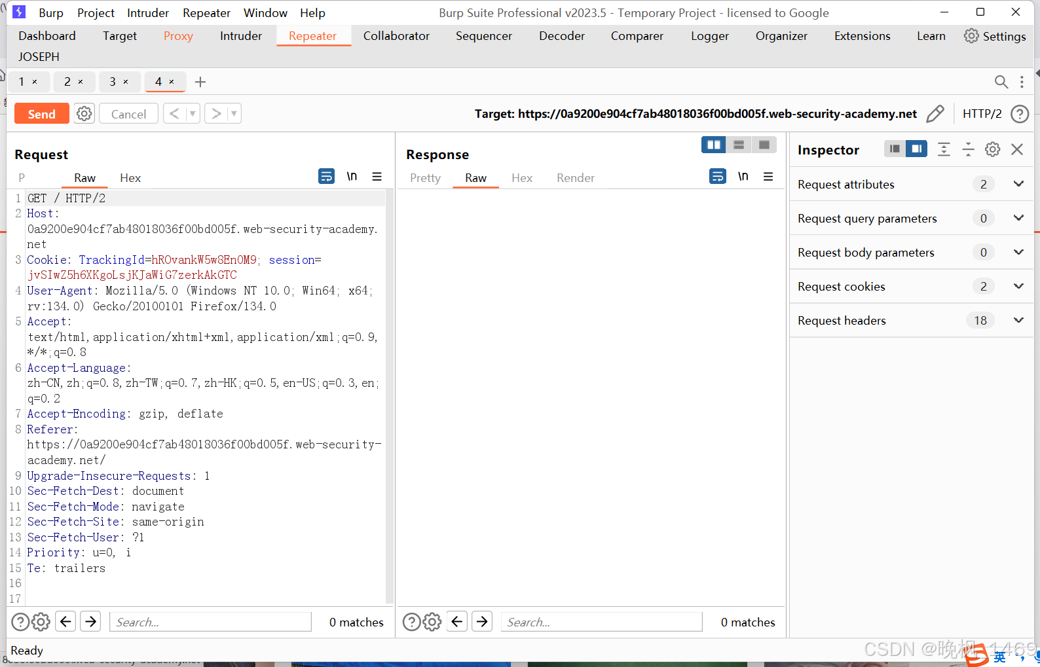The height and width of the screenshot is (667, 1040).
Task: Select top-bottom layout view
Action: pos(739,145)
